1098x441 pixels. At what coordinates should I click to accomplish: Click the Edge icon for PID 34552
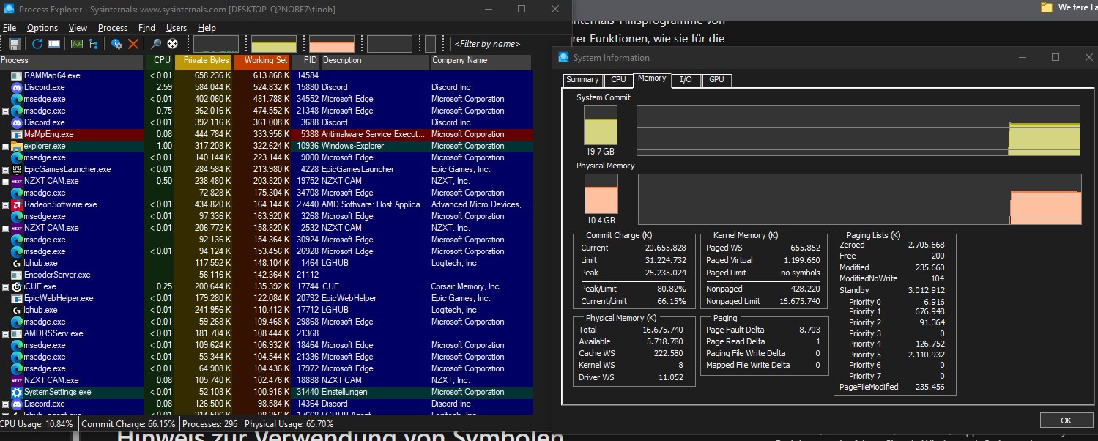click(17, 99)
